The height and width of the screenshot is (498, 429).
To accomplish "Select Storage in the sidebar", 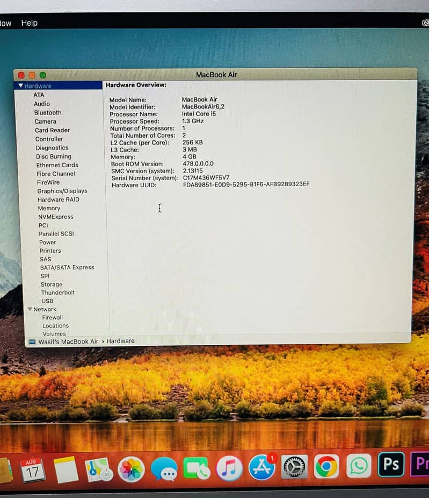I will (x=52, y=284).
